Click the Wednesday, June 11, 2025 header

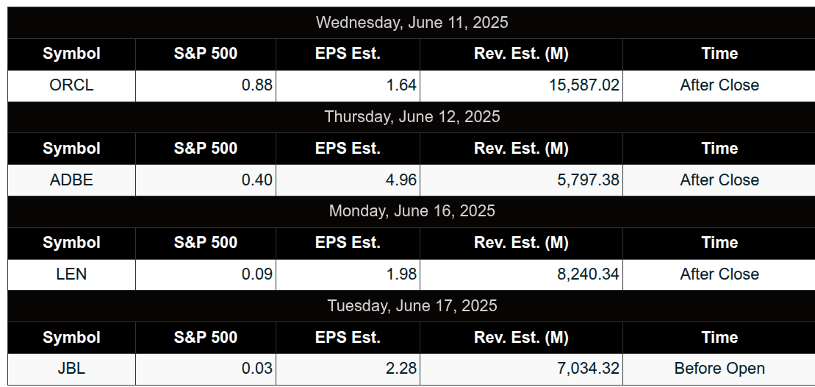click(x=412, y=22)
